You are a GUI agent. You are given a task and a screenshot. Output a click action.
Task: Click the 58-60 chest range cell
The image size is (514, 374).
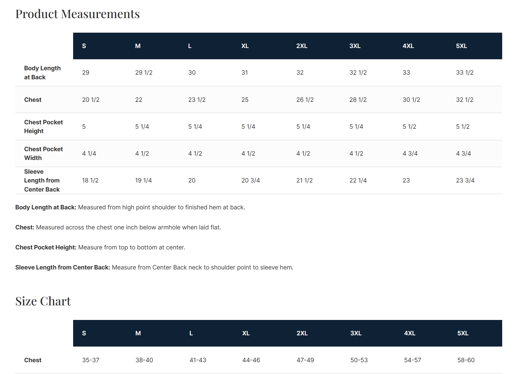tap(466, 360)
